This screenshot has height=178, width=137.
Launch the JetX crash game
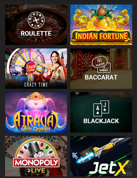click(x=101, y=156)
